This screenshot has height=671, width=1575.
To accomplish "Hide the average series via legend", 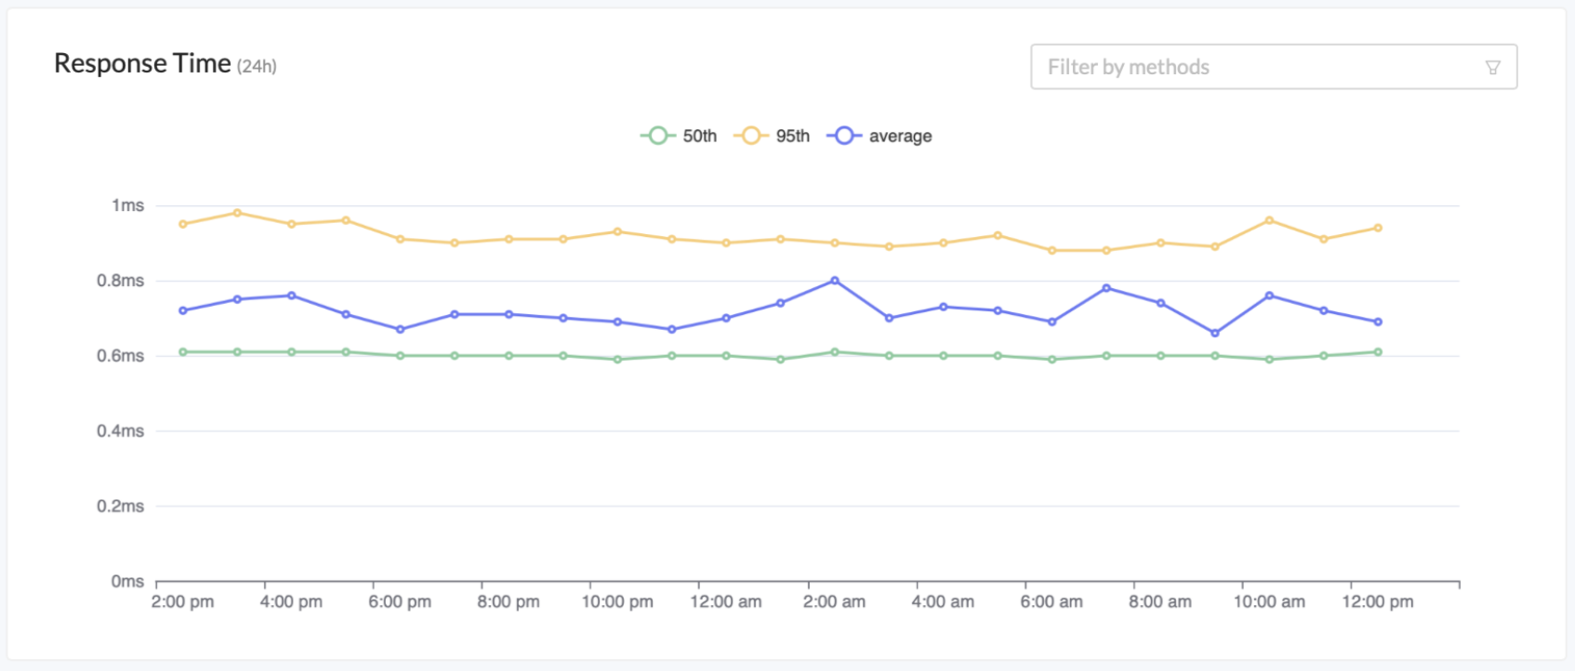I will (880, 136).
